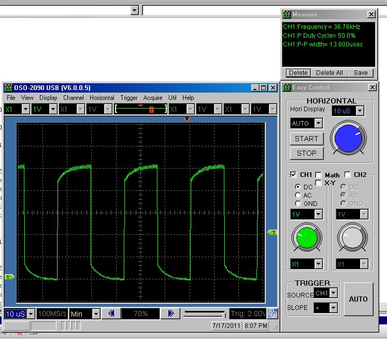Disable the CH1 checkbox
The width and height of the screenshot is (387, 343).
click(x=294, y=175)
